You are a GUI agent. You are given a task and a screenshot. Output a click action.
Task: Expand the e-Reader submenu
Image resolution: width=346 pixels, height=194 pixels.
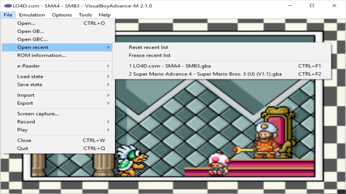58,66
